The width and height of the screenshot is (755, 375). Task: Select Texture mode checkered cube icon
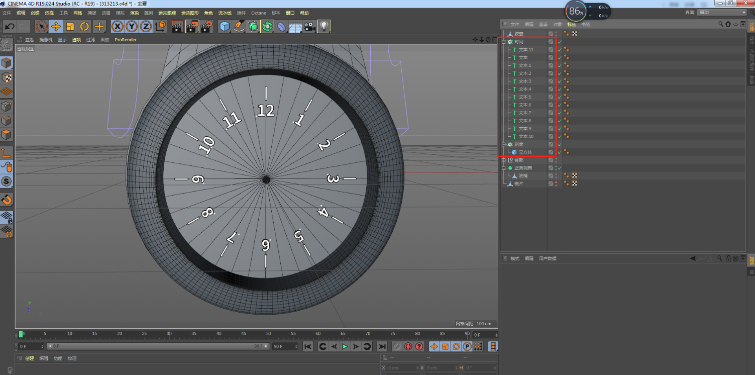[x=7, y=77]
